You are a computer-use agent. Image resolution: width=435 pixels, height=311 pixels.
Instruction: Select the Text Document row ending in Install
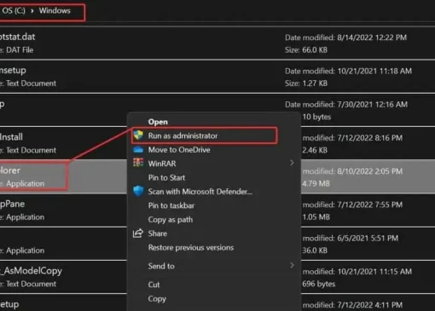pos(63,143)
